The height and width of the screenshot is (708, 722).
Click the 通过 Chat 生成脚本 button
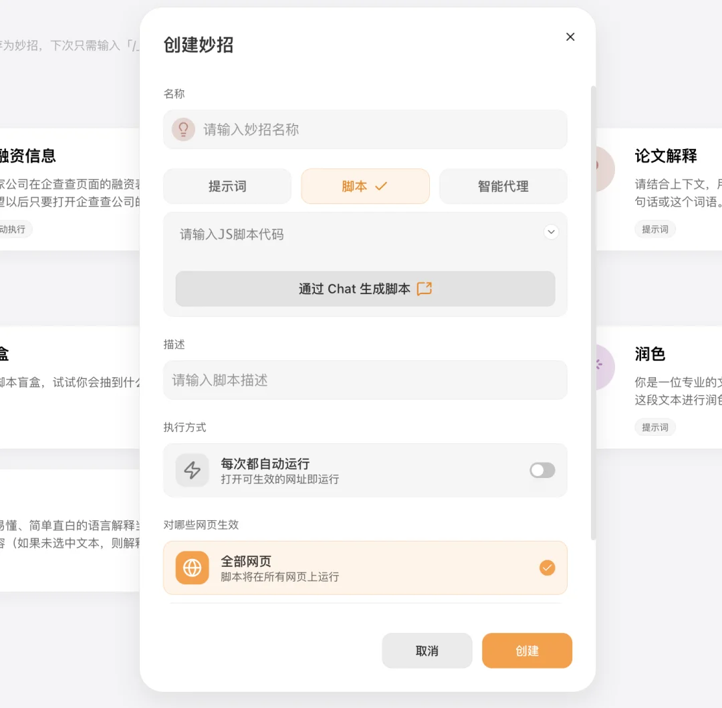pyautogui.click(x=365, y=289)
